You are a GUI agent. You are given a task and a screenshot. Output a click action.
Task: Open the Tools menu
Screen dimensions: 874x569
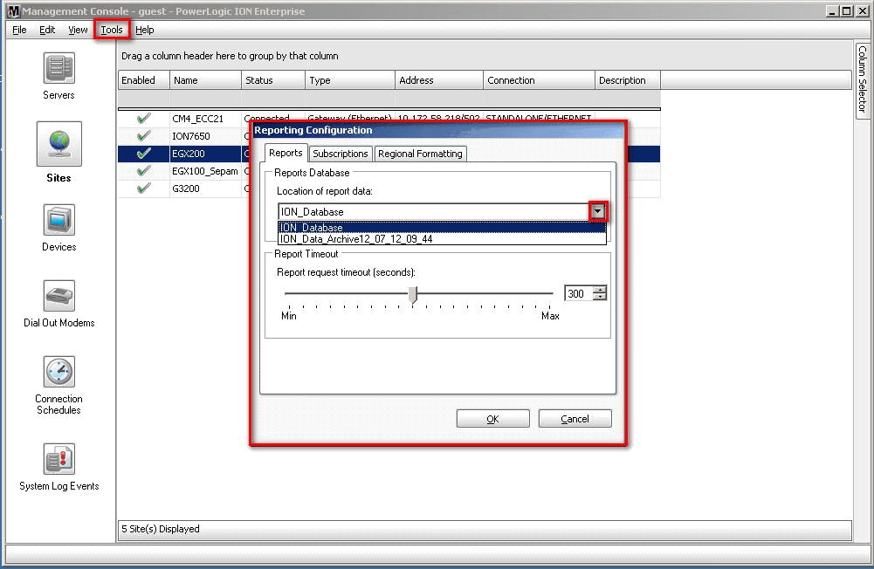112,30
